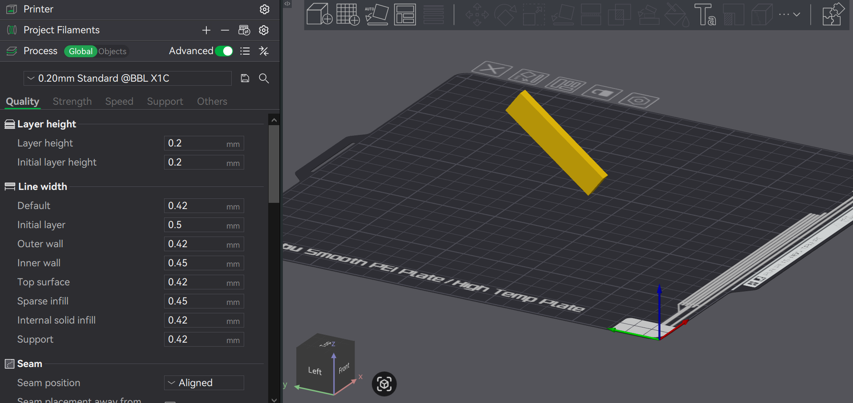Switch to the Support tab
Image resolution: width=853 pixels, height=403 pixels.
click(165, 101)
